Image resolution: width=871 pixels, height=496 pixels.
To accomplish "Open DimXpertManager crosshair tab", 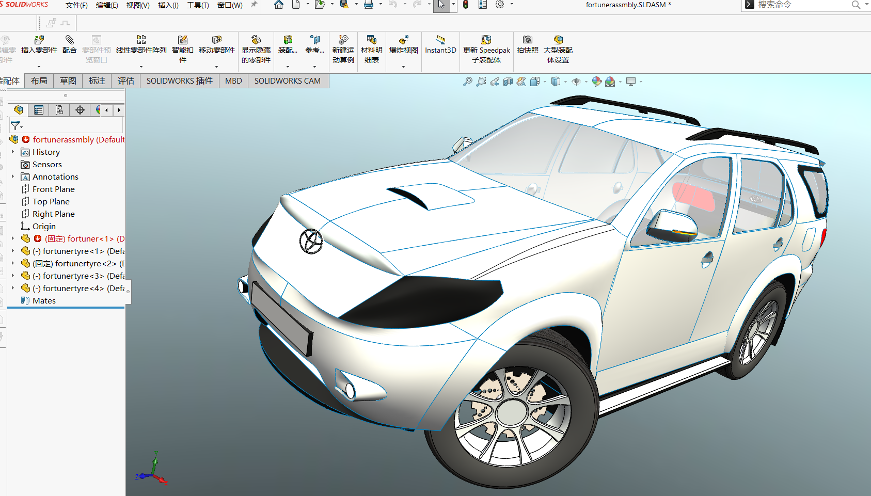I will click(x=80, y=110).
